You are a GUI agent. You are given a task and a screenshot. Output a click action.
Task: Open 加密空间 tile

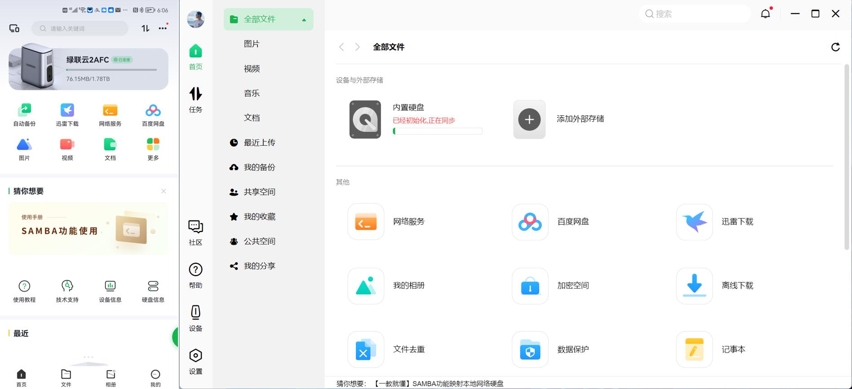(530, 286)
